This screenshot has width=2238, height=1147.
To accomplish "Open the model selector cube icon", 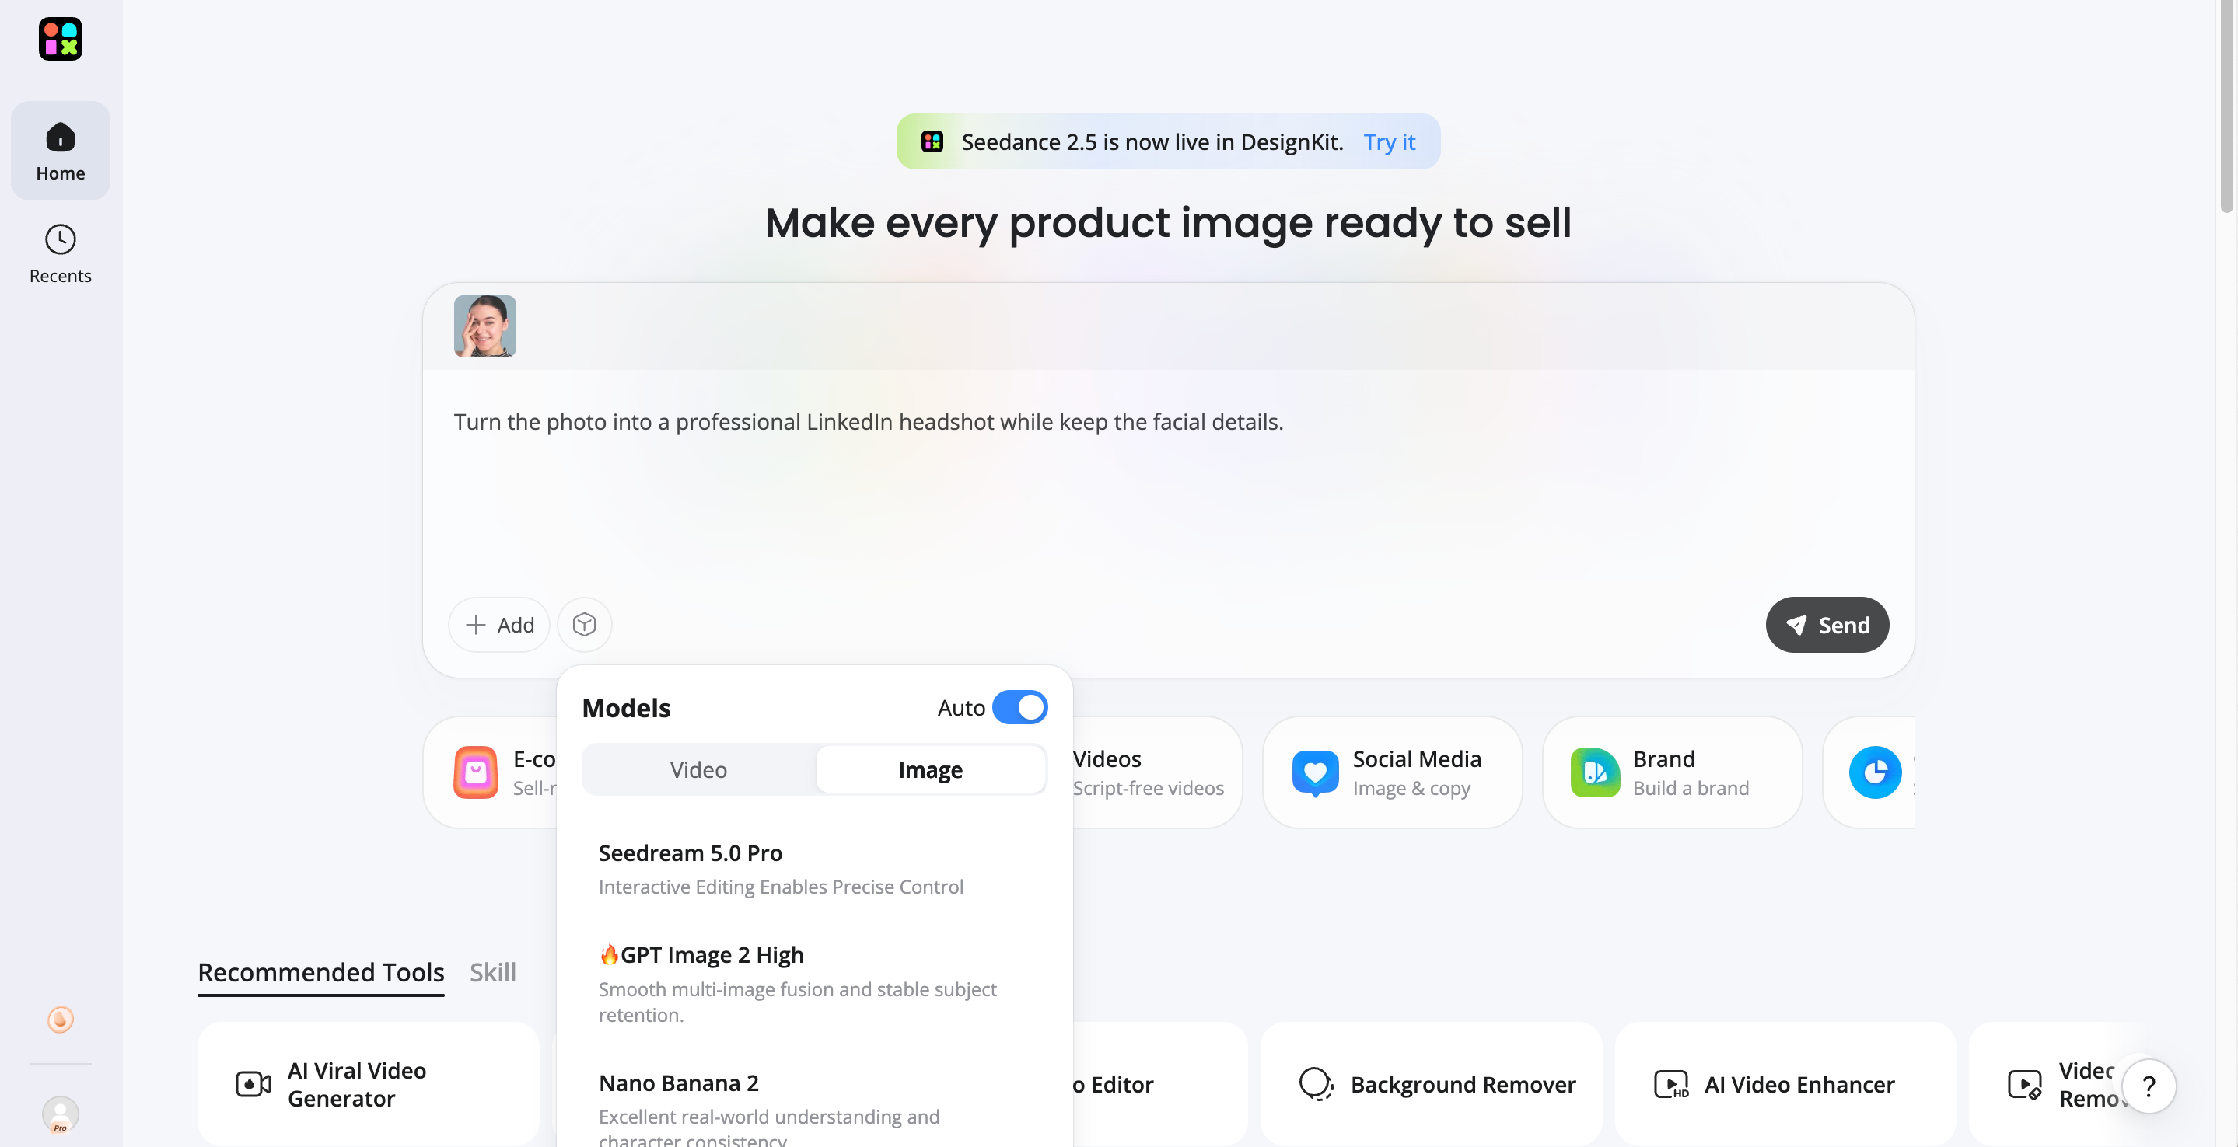I will tap(585, 624).
